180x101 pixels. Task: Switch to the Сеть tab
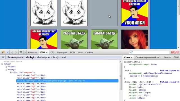click(x=80, y=52)
